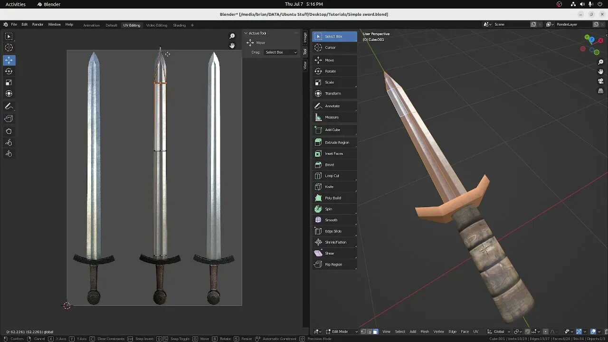This screenshot has width=608, height=342.
Task: Select the Add Cube tool
Action: (x=334, y=130)
